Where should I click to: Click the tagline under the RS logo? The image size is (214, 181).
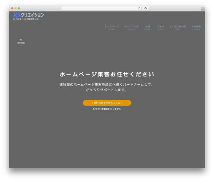[26, 19]
